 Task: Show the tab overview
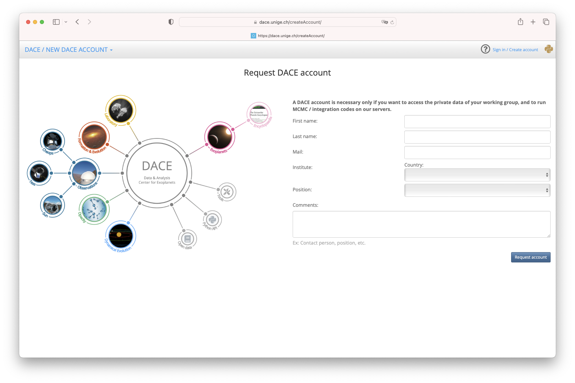546,22
